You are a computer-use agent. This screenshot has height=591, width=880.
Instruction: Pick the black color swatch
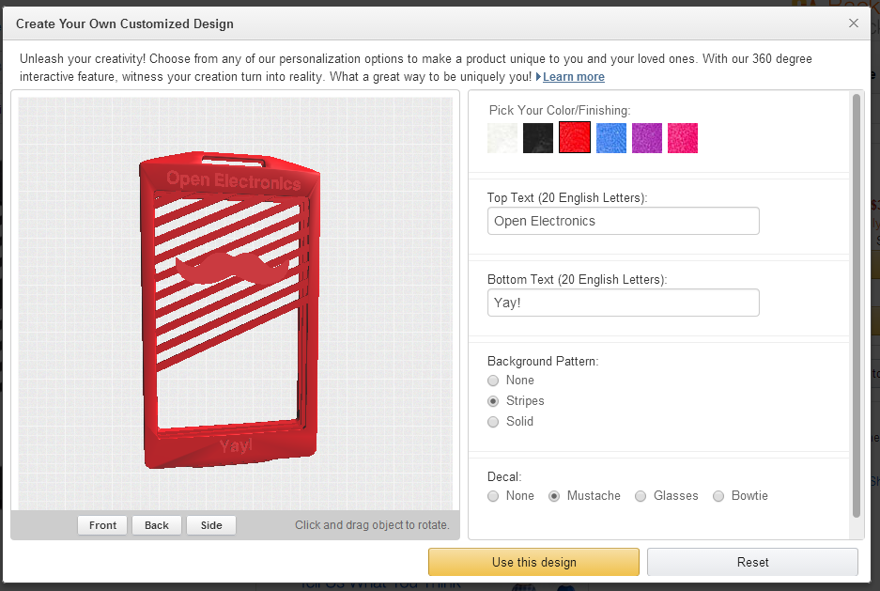(x=538, y=138)
